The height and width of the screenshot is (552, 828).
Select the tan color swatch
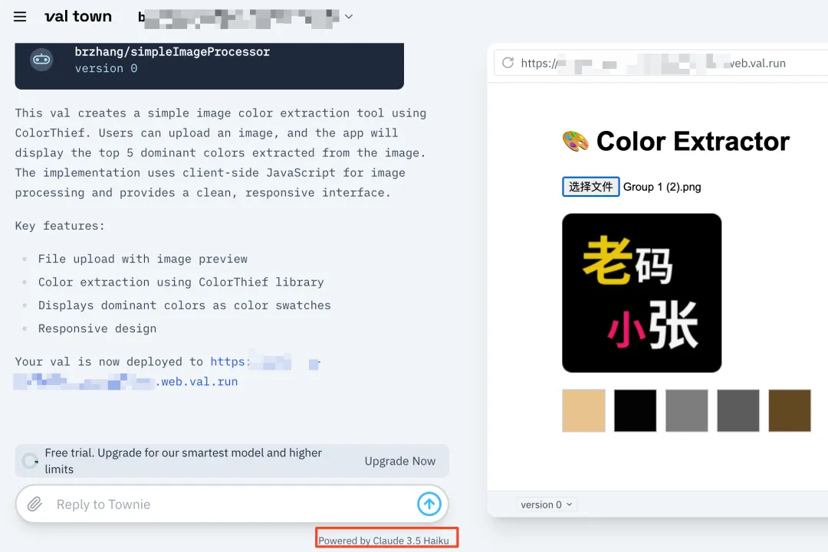(x=583, y=410)
